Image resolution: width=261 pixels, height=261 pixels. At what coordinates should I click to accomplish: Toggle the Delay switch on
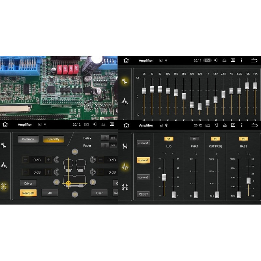[x=109, y=138]
